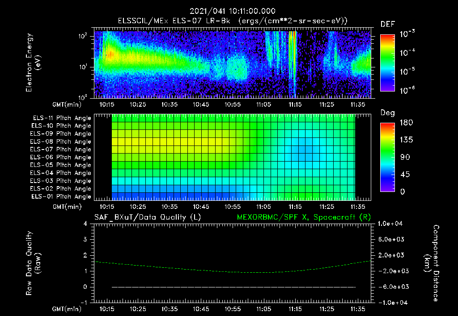Select the ELS-05 Pitch Angle row label

click(x=60, y=165)
